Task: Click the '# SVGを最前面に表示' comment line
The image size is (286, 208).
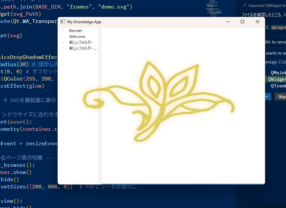Action: coord(30,100)
